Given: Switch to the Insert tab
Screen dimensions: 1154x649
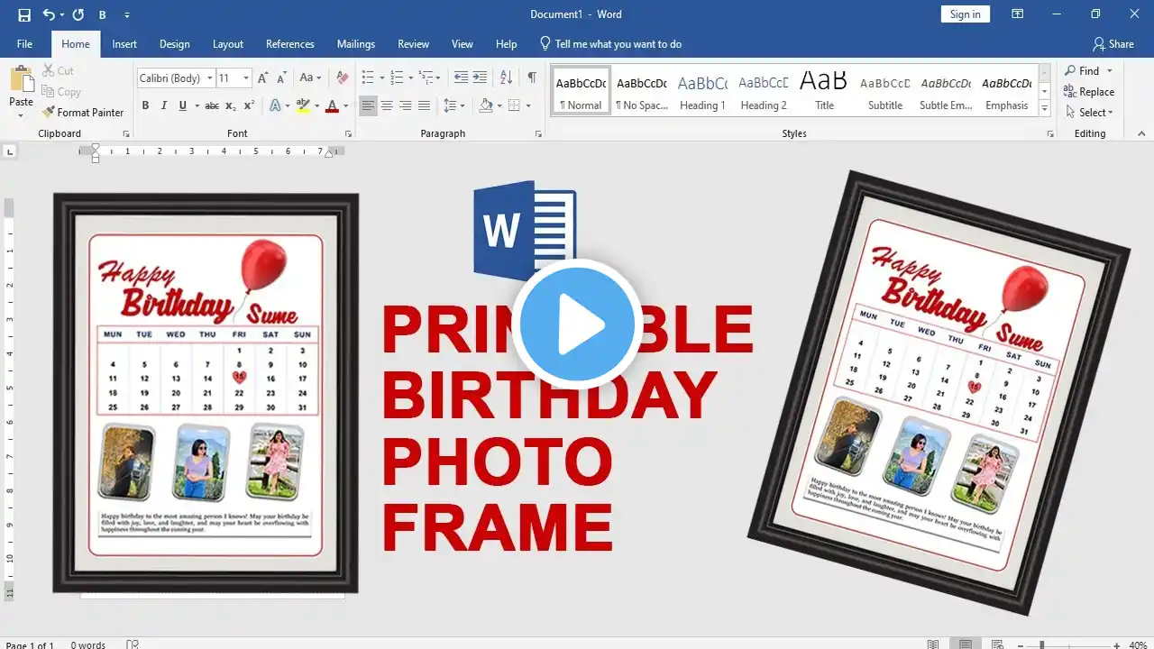Looking at the screenshot, I should 124,44.
